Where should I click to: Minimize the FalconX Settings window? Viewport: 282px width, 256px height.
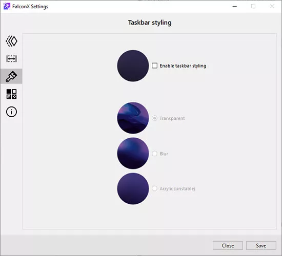point(235,6)
